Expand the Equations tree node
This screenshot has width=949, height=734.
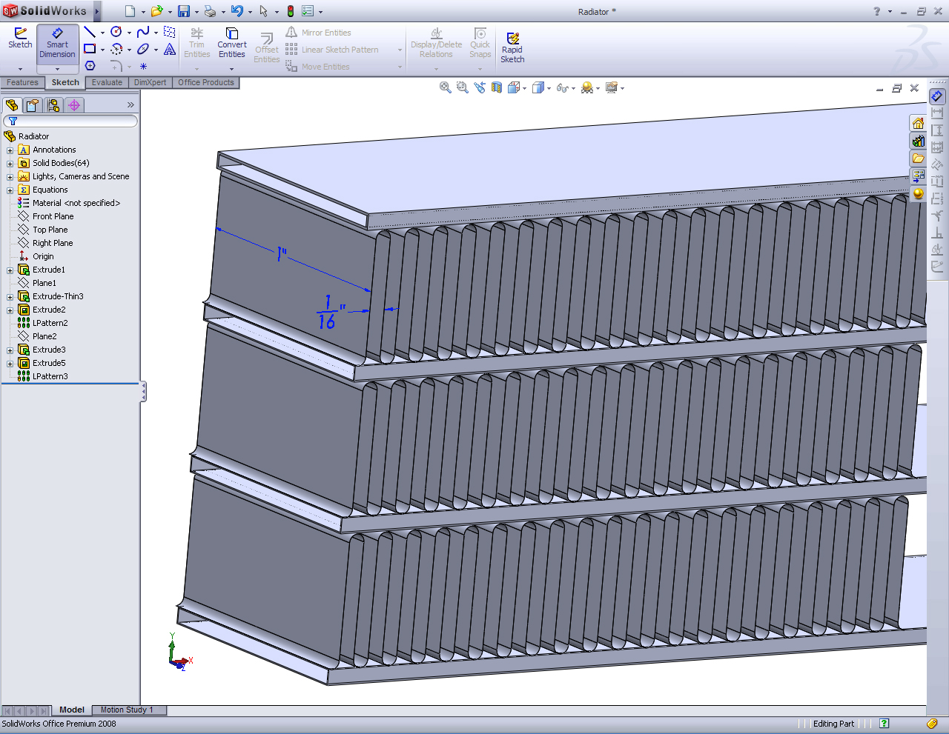[10, 190]
